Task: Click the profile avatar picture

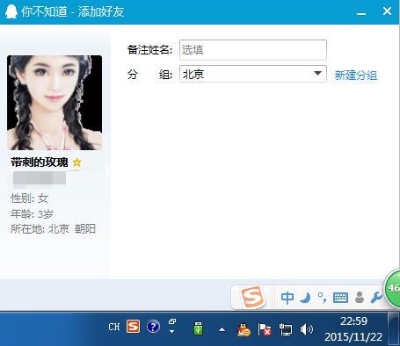Action: [x=55, y=103]
